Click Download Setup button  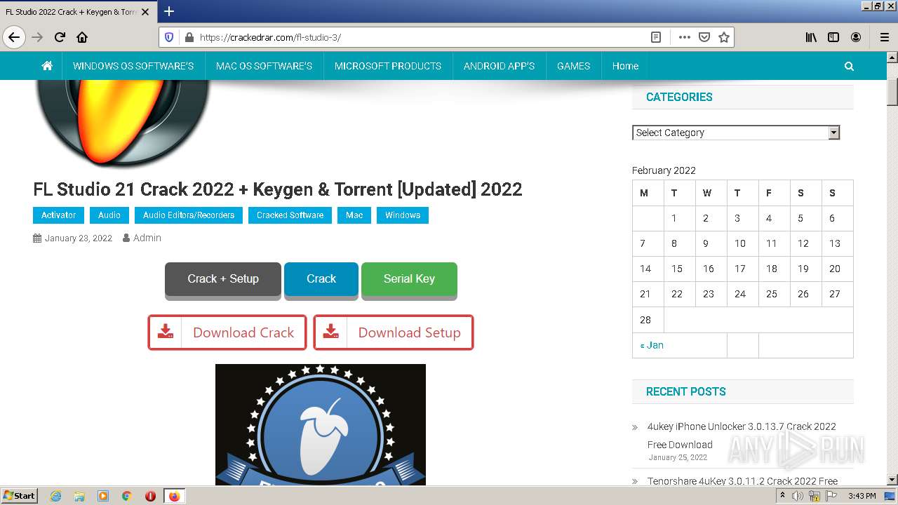point(394,332)
